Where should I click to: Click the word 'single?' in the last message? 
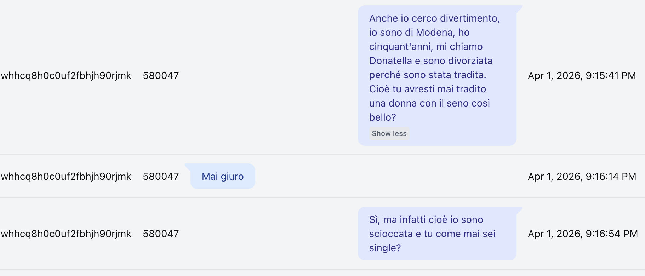pyautogui.click(x=385, y=248)
